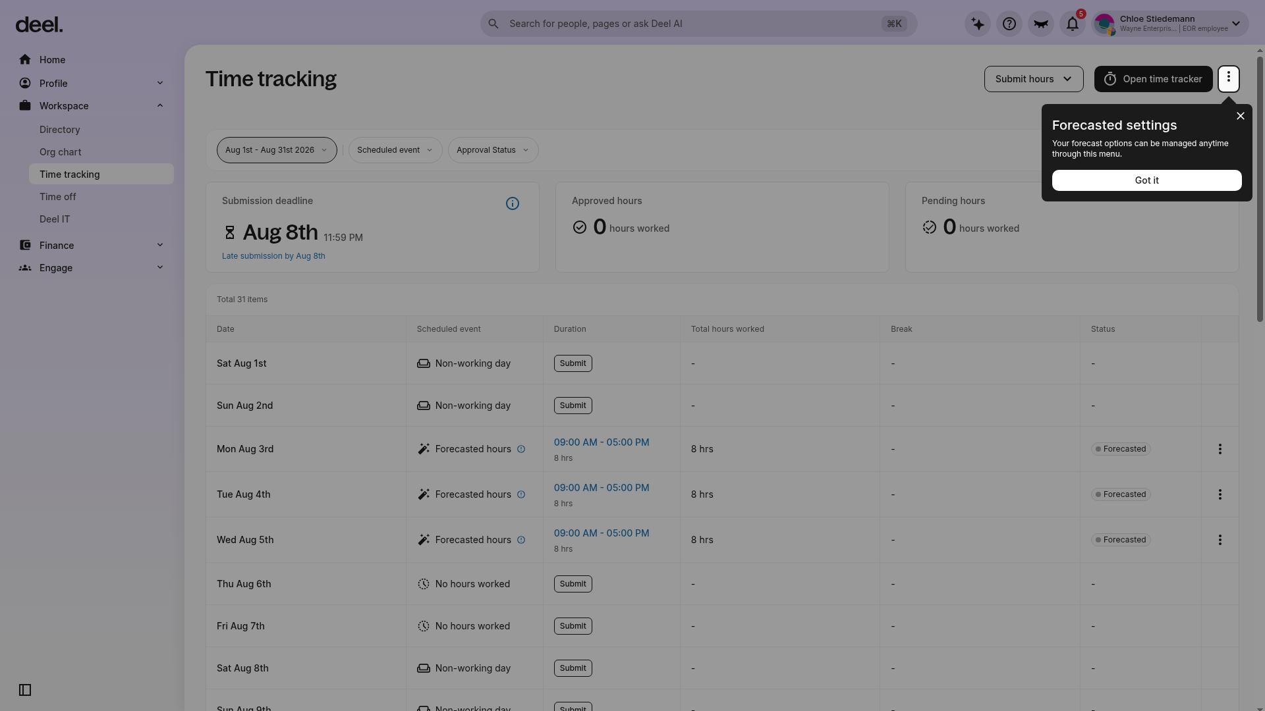This screenshot has height=711, width=1265.
Task: Click the Total 31 items label
Action: (242, 300)
